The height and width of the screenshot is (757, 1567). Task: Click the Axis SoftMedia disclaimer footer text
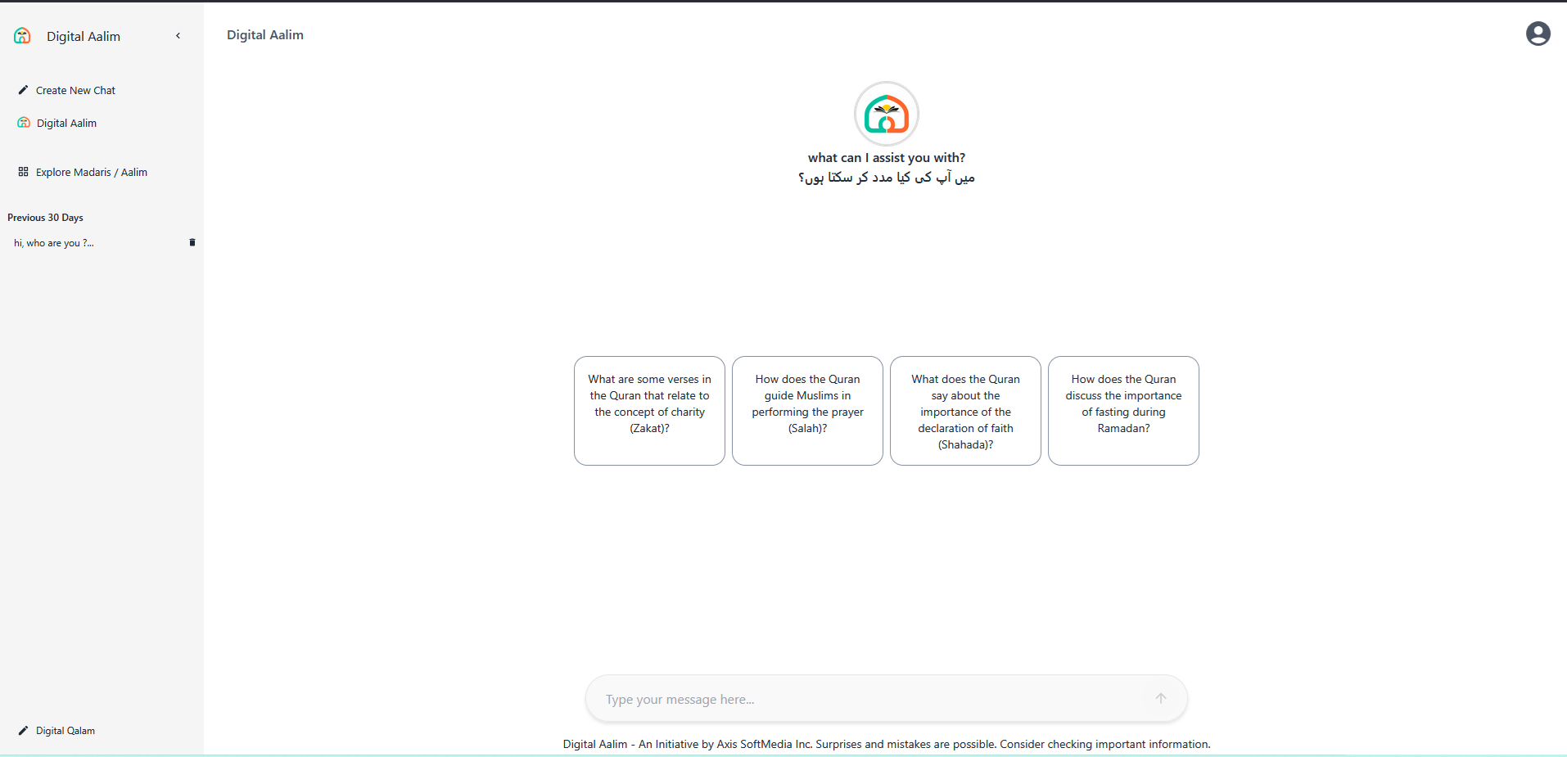pyautogui.click(x=887, y=744)
